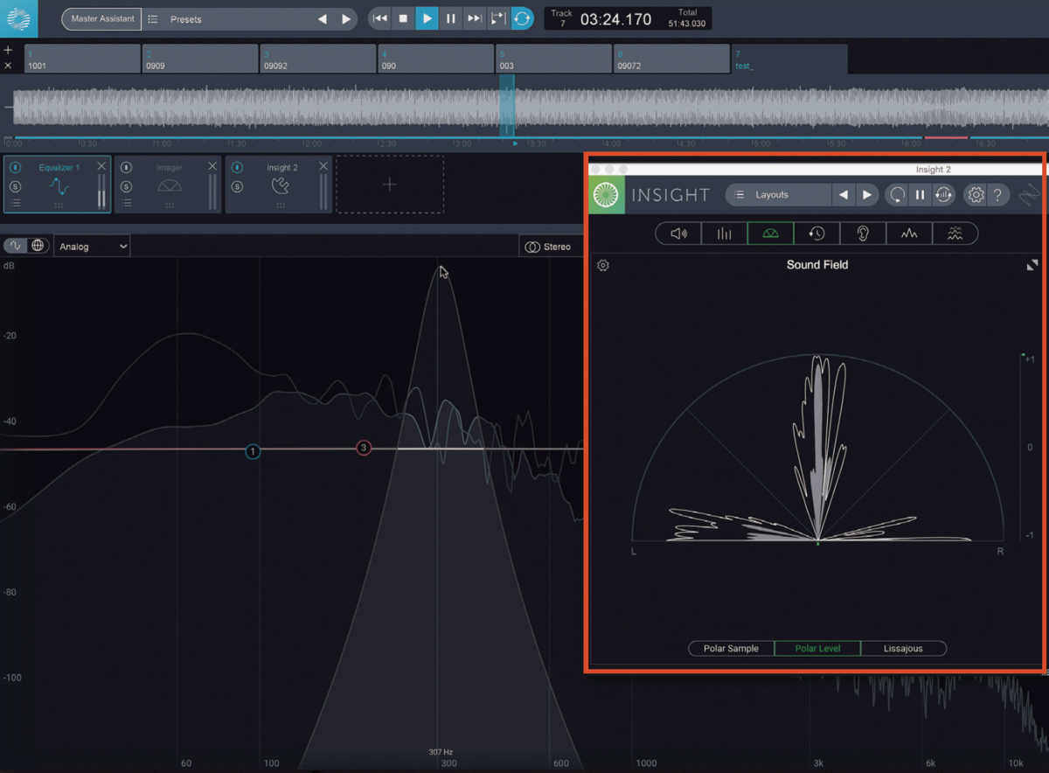
Task: Add a module in empty slot
Action: click(390, 185)
